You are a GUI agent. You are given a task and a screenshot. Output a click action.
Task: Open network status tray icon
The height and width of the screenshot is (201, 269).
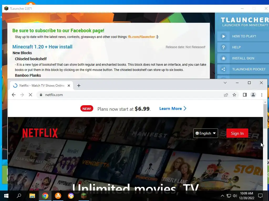coord(229,196)
